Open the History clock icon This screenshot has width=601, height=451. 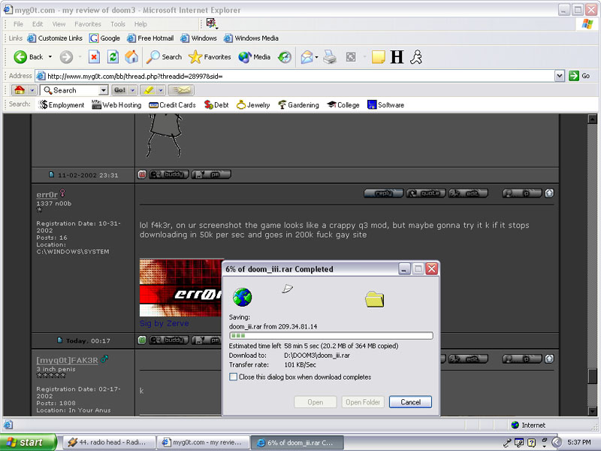point(285,57)
